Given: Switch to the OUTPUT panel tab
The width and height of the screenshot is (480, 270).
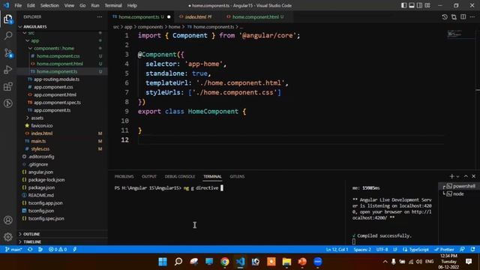Looking at the screenshot, I should click(x=149, y=177).
